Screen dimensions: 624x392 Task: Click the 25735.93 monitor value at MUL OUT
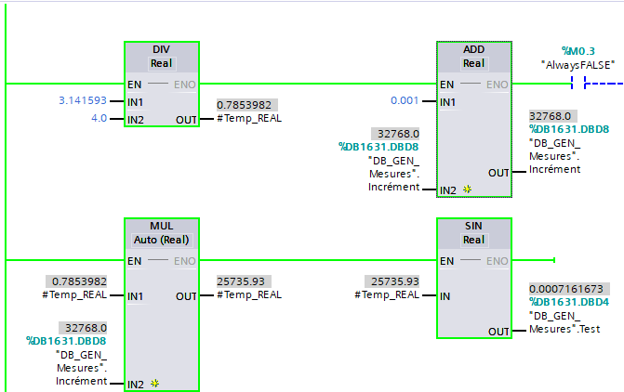[240, 281]
